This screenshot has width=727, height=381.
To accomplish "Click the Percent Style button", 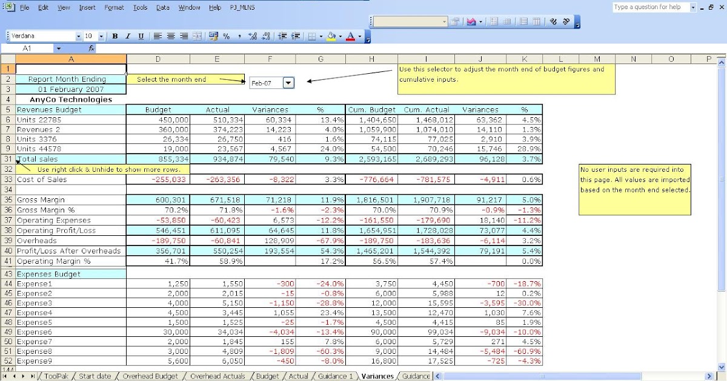I will point(227,36).
